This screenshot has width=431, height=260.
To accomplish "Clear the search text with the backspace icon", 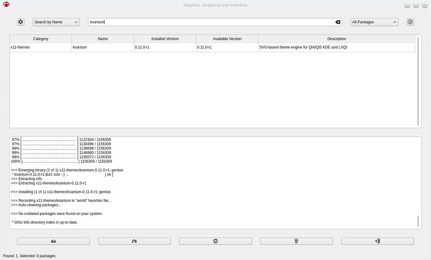I will [338, 22].
